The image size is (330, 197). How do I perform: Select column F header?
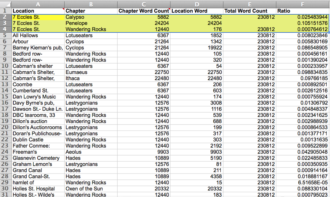[302, 4]
